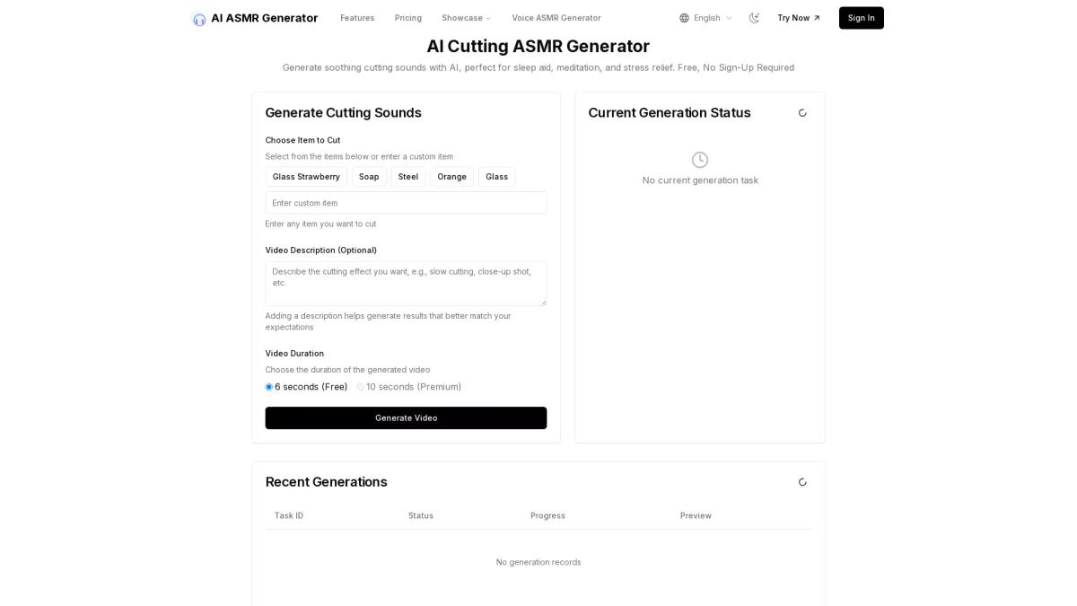
Task: Click the headphones logo icon
Action: click(x=199, y=19)
